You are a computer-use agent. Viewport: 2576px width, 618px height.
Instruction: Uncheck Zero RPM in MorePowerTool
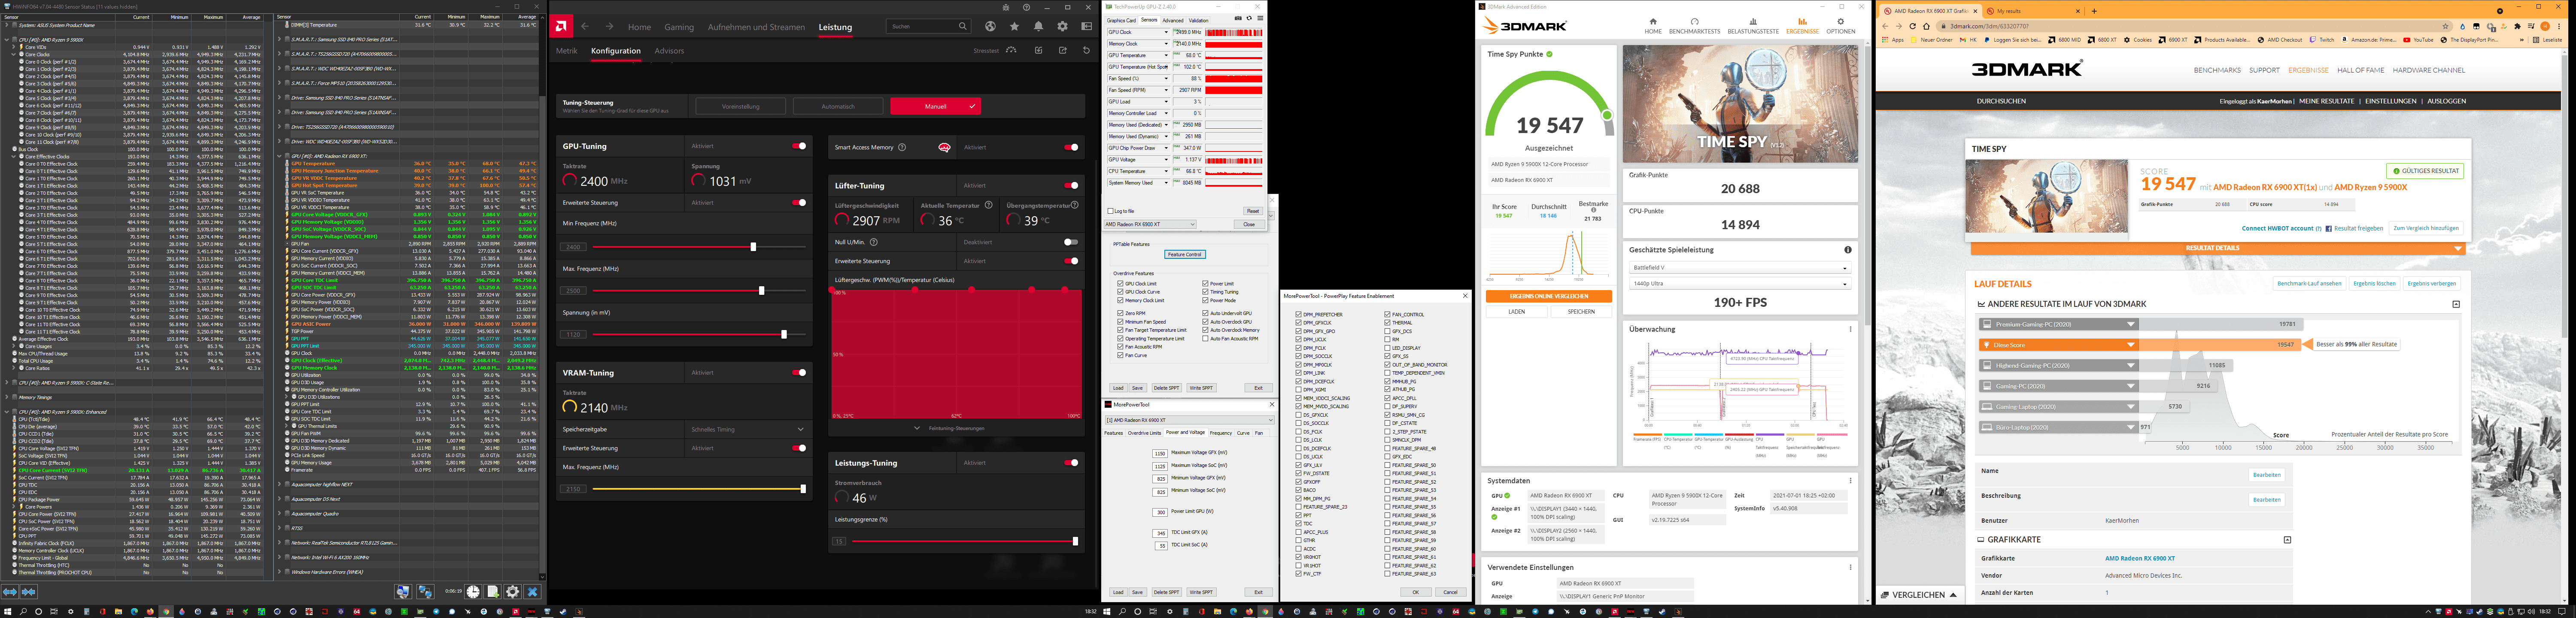click(x=1120, y=313)
